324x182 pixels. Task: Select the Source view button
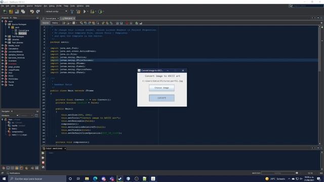46,23
